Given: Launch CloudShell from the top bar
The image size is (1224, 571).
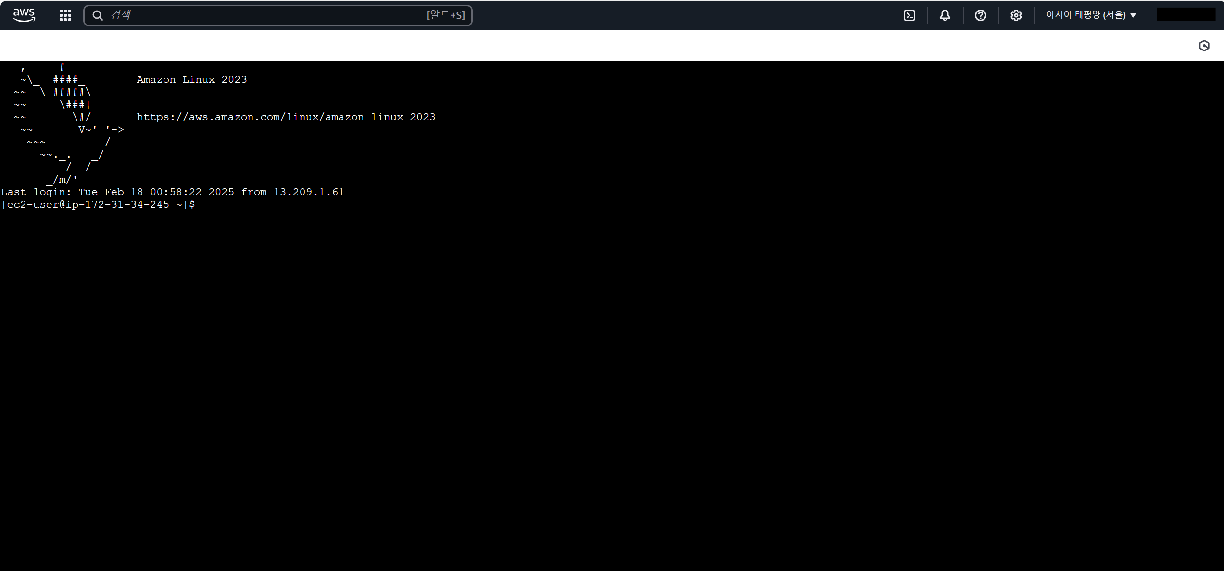Looking at the screenshot, I should tap(909, 15).
